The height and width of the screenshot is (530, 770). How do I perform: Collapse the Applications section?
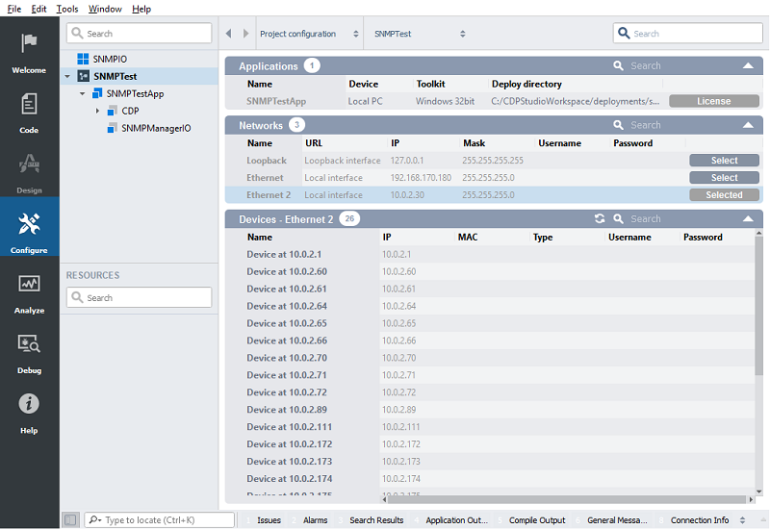pos(748,65)
